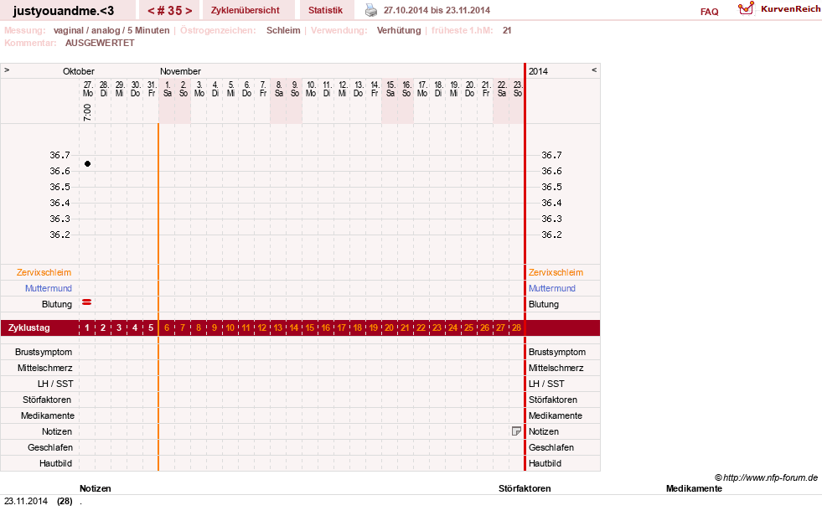Open the Statistik tab
The image size is (822, 521).
pyautogui.click(x=325, y=10)
